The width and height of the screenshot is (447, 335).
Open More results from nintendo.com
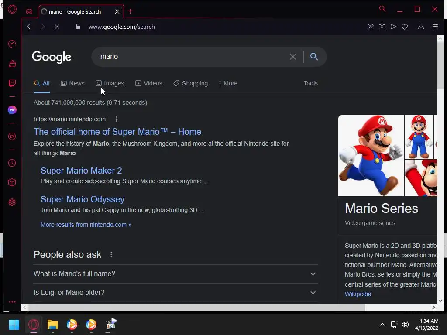86,225
